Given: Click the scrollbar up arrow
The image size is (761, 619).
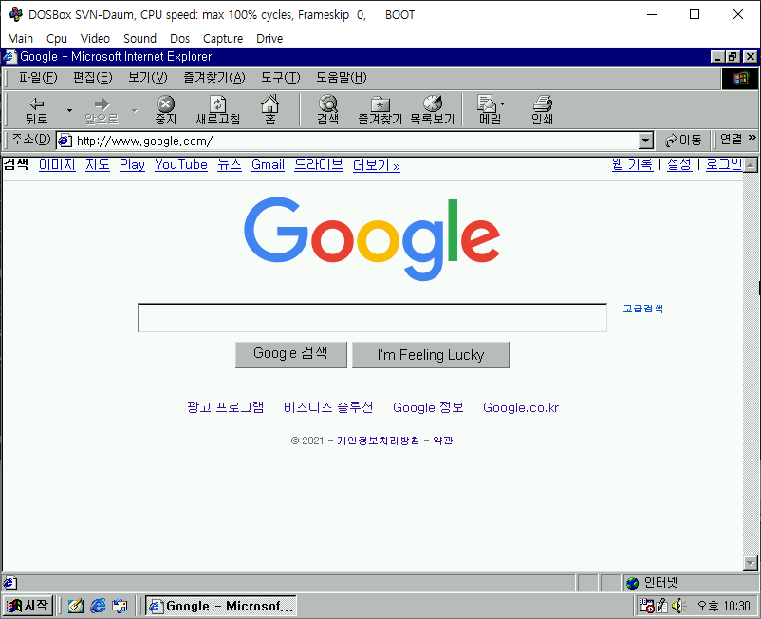Looking at the screenshot, I should click(x=751, y=165).
